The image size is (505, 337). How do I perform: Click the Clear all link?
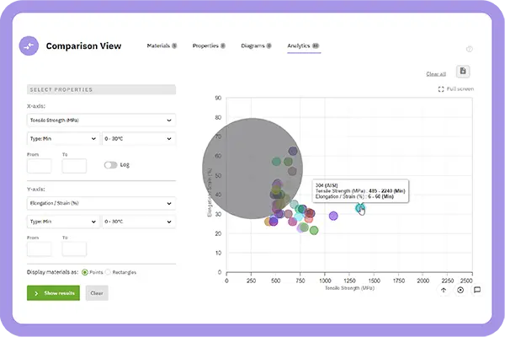pyautogui.click(x=436, y=74)
